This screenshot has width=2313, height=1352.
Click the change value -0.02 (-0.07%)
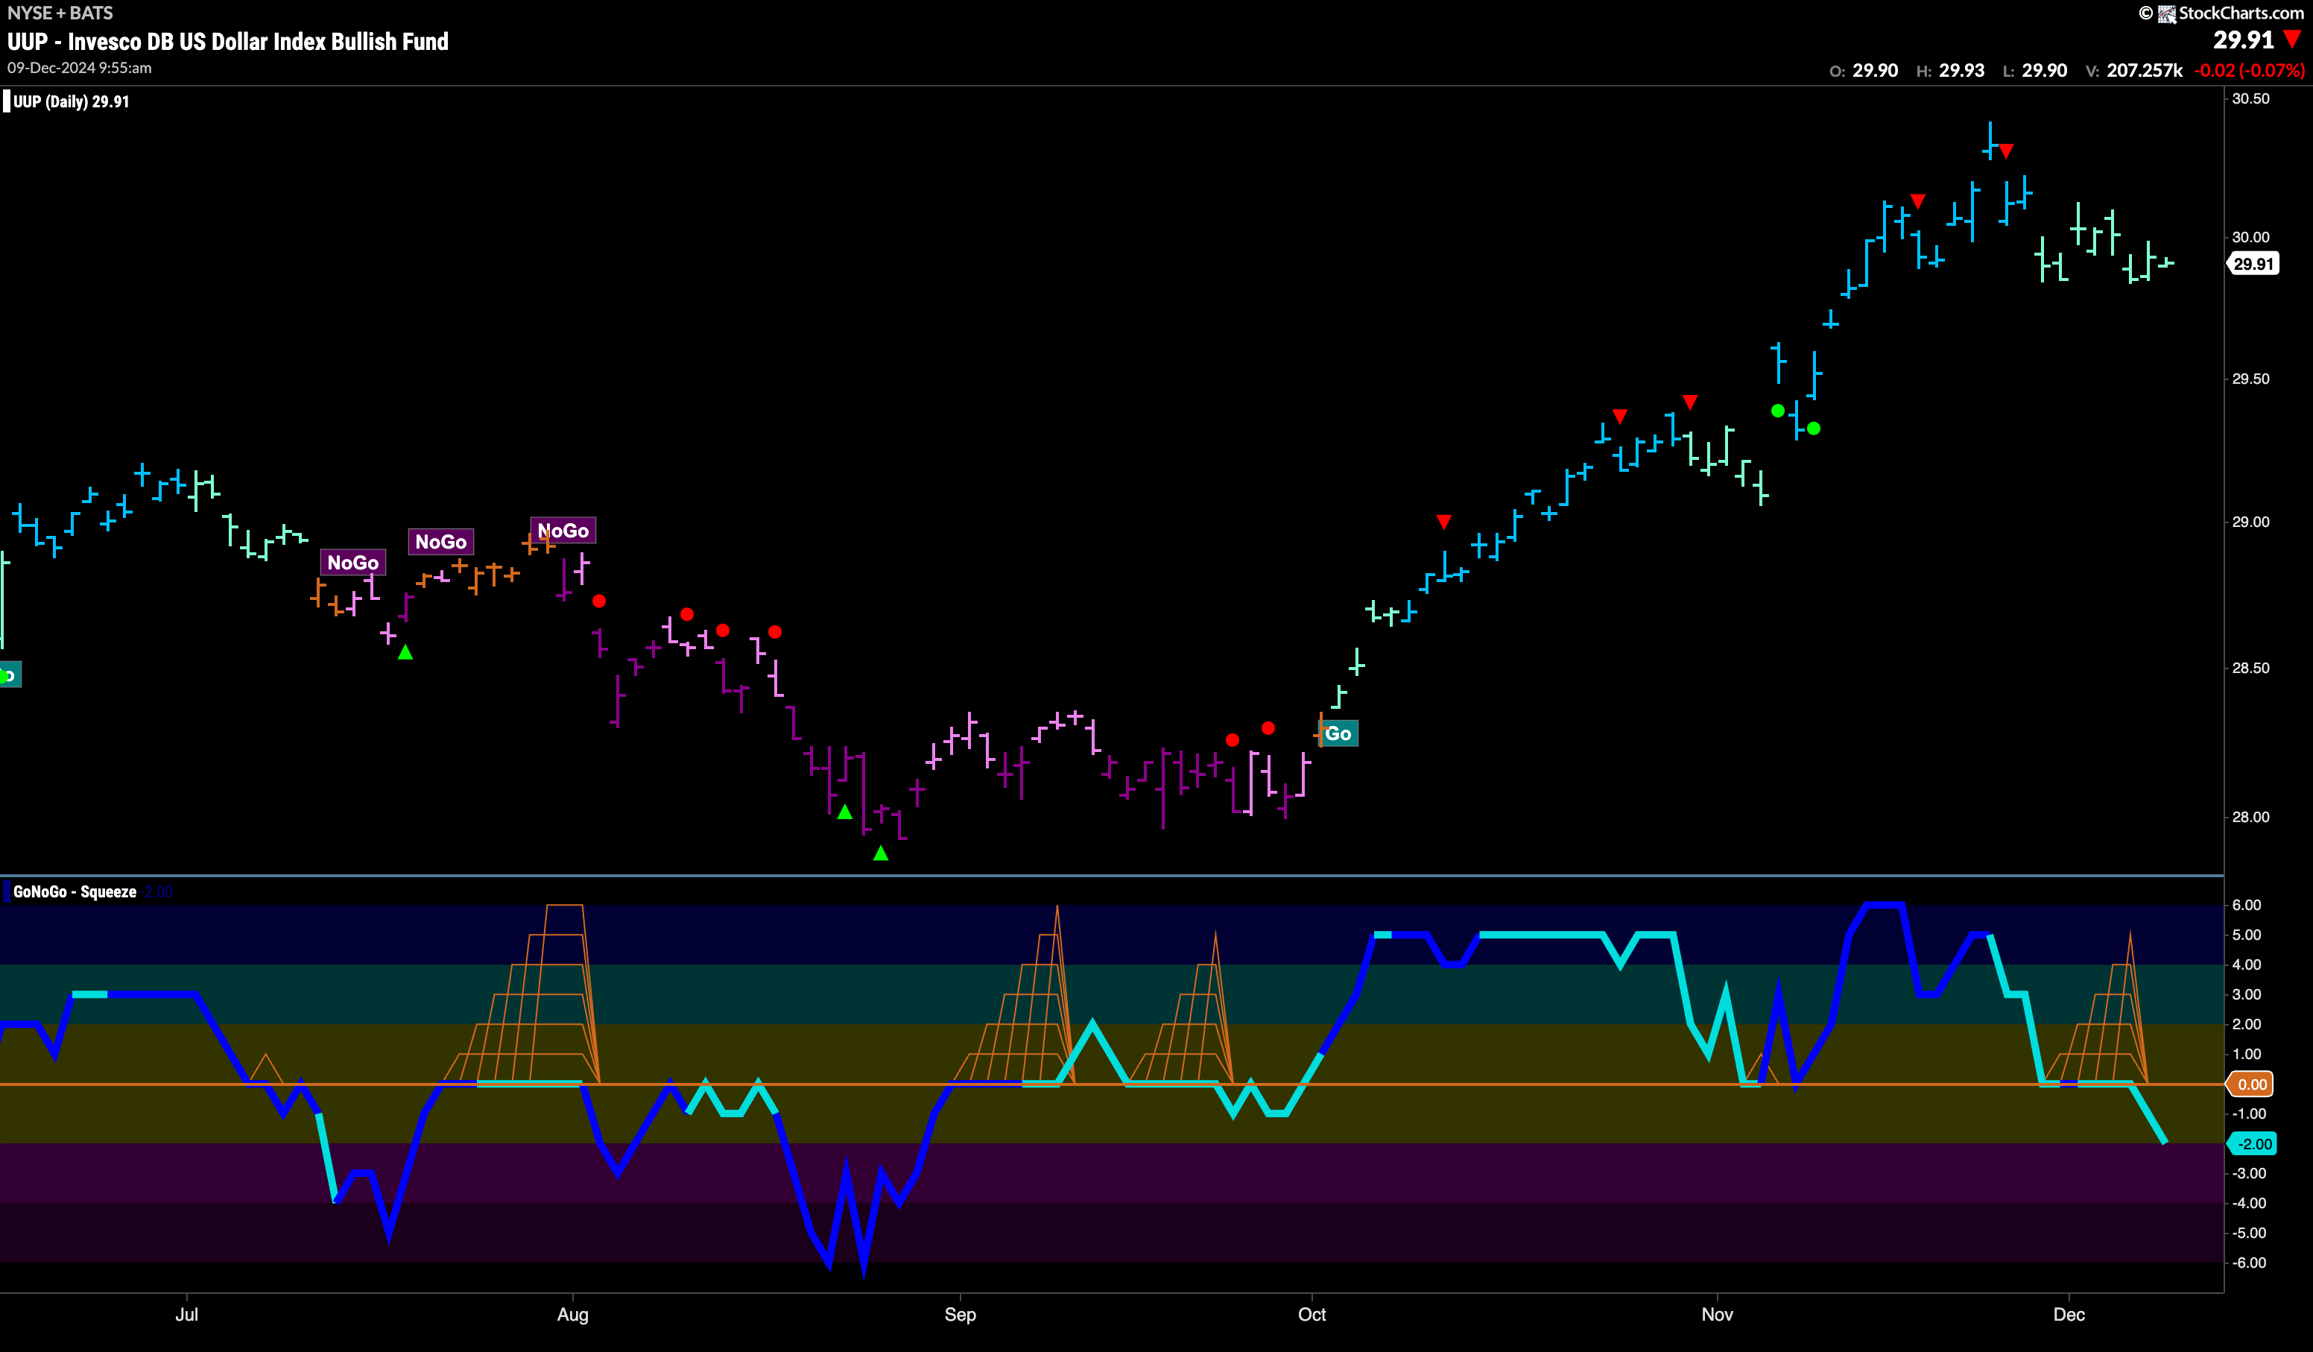point(2249,71)
